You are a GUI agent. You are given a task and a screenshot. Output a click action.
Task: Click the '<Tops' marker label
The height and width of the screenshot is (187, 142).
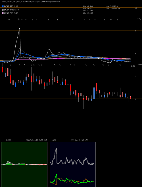pos(140,19)
